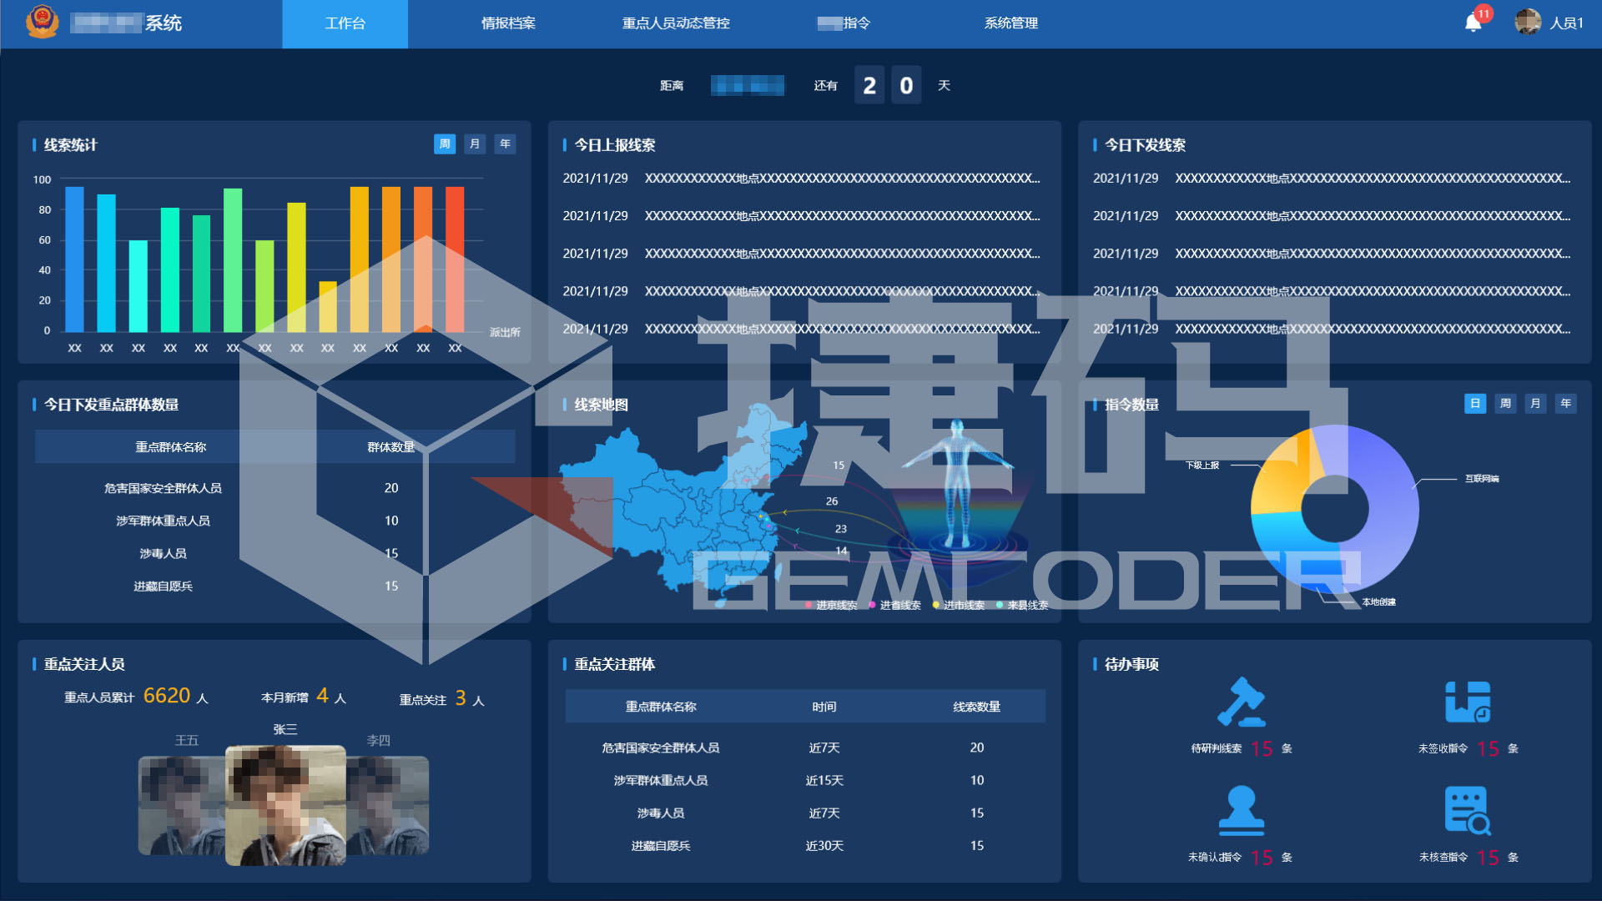The image size is (1602, 901).
Task: Switch 线索统计 chart to 月 view
Action: pos(475,144)
